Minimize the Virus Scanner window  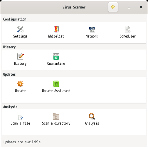point(129,7)
